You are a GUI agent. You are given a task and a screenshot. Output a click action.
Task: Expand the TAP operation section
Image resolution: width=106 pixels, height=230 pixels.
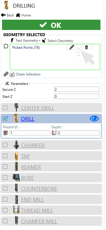point(25,156)
